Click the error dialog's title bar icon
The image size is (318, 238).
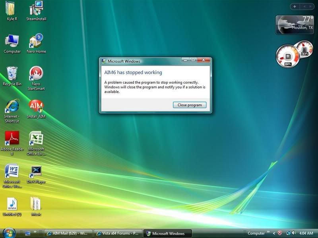104,61
